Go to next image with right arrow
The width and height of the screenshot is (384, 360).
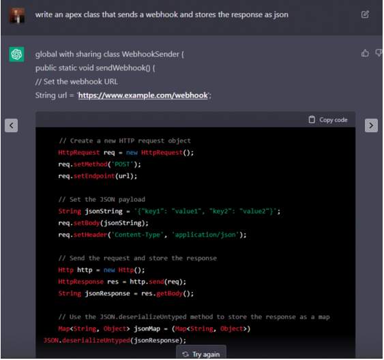pyautogui.click(x=371, y=125)
